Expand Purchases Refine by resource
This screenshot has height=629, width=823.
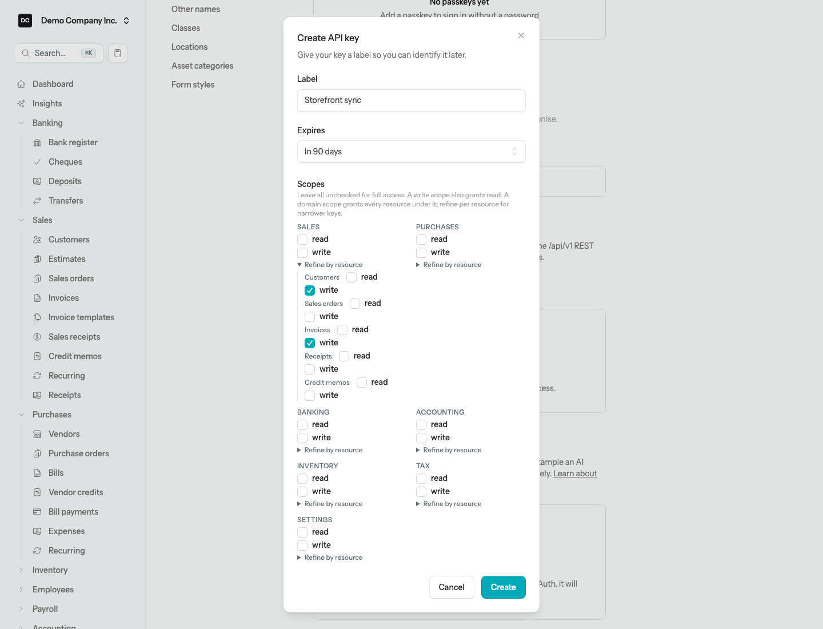click(449, 265)
